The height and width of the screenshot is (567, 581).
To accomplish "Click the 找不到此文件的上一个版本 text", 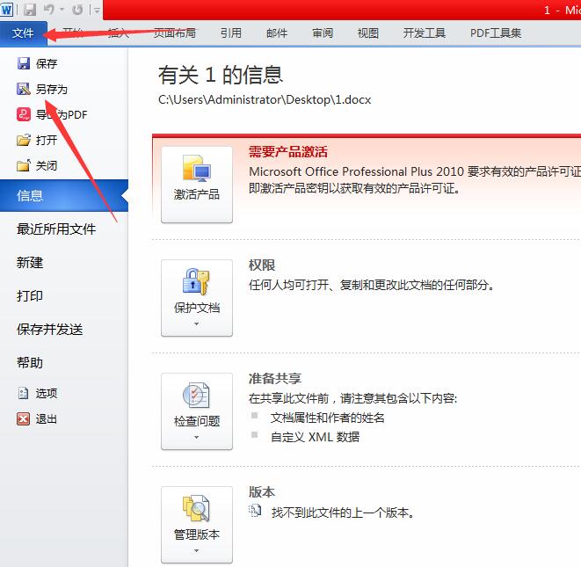I will [x=343, y=512].
